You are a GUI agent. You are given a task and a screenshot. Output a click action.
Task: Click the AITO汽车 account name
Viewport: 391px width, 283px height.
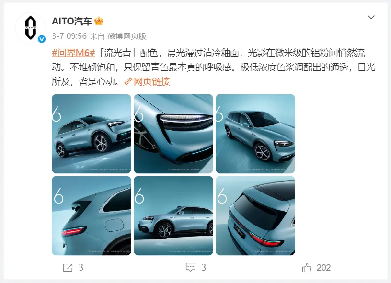72,21
